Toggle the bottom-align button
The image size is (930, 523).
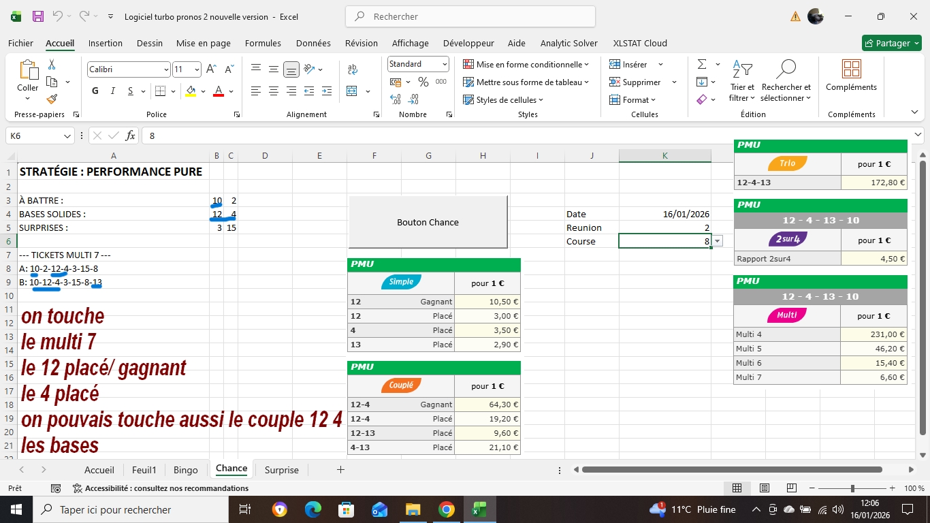[291, 69]
